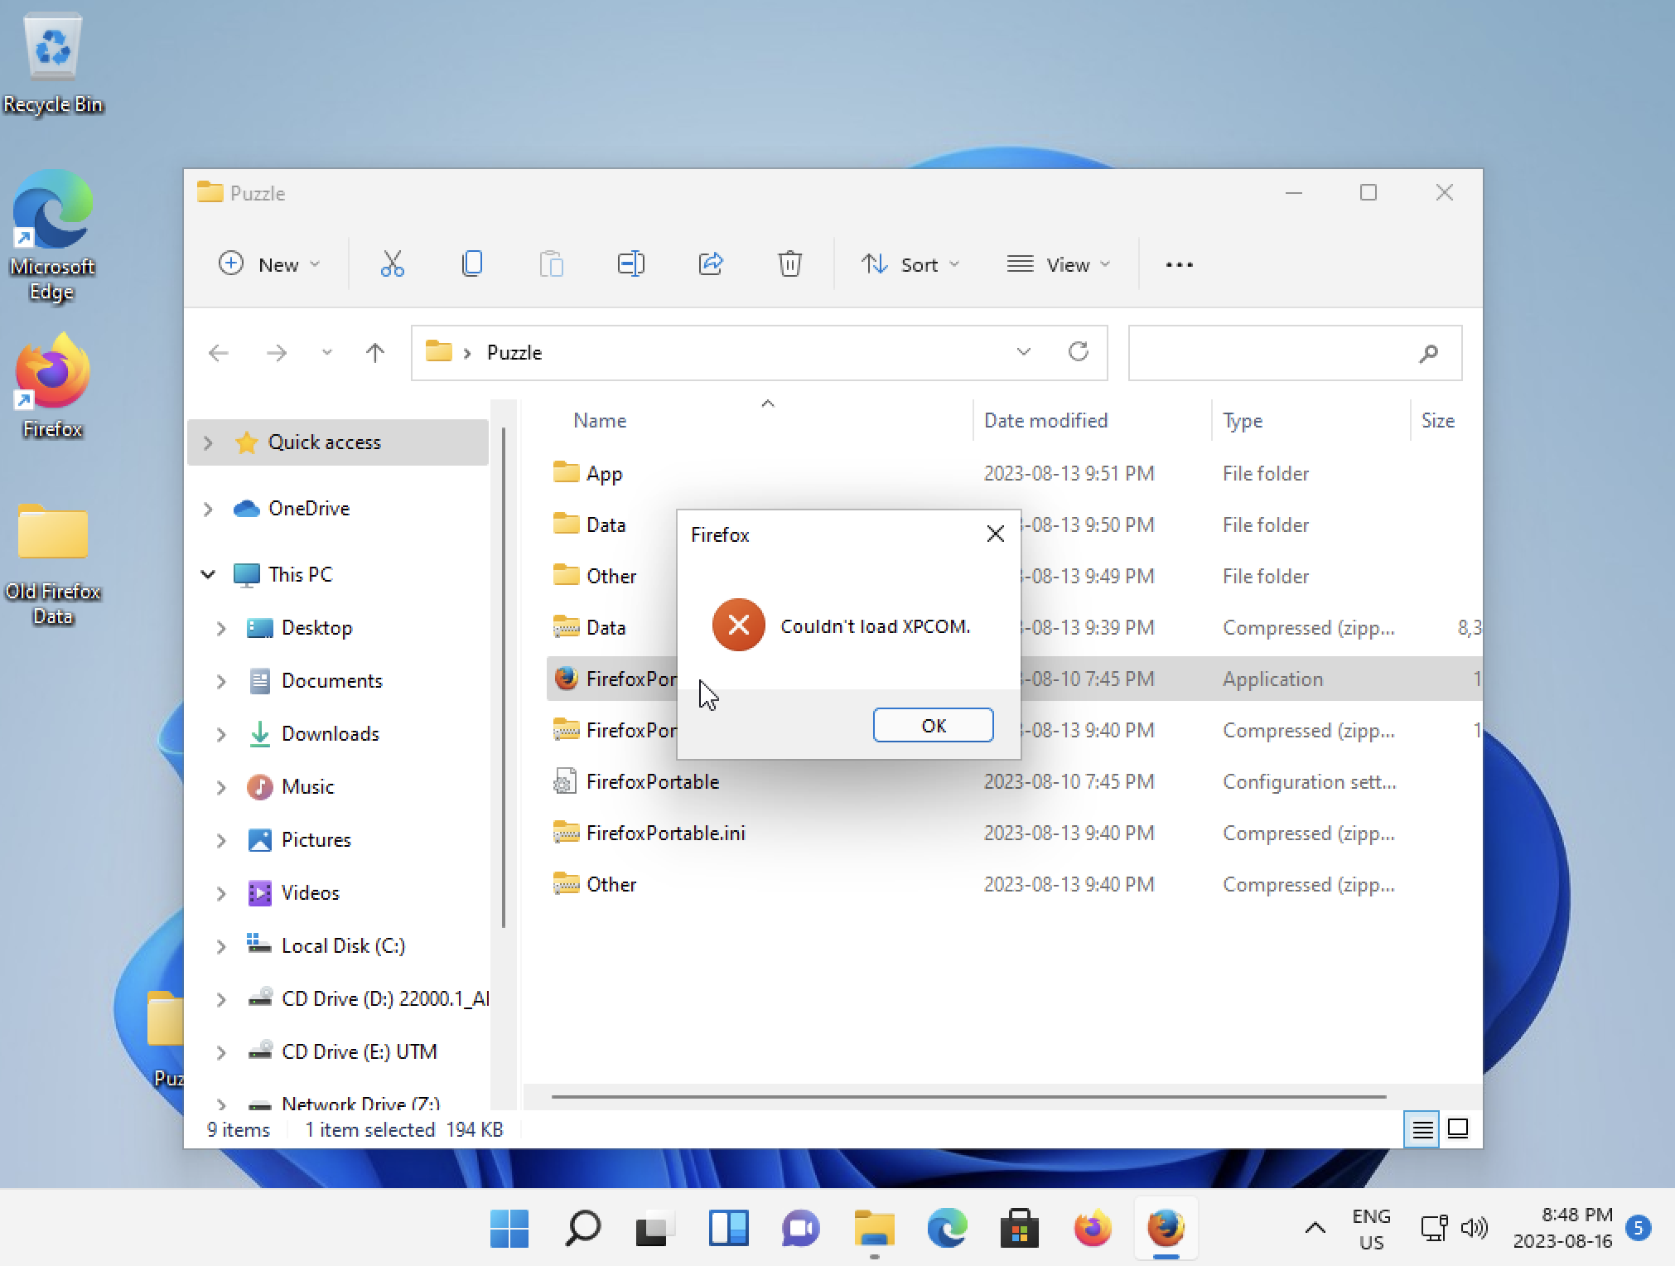This screenshot has height=1266, width=1675.
Task: Expand the Downloads tree node
Action: pyautogui.click(x=221, y=734)
